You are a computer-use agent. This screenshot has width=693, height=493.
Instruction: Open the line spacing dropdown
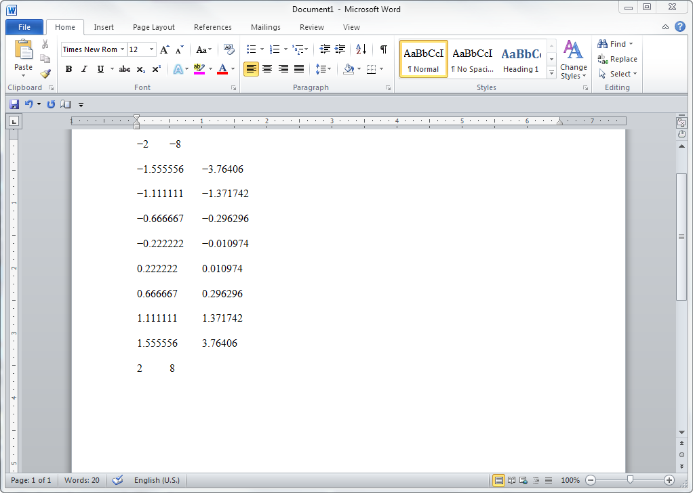323,69
